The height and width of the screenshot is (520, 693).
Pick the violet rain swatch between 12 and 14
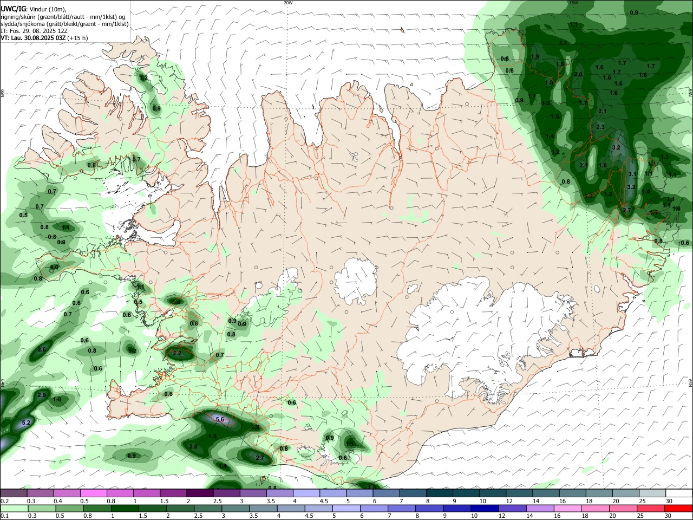[x=512, y=508]
